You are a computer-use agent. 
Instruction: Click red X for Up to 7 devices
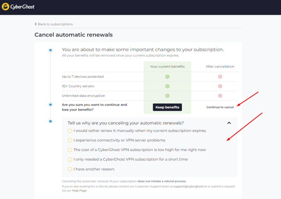220,77
